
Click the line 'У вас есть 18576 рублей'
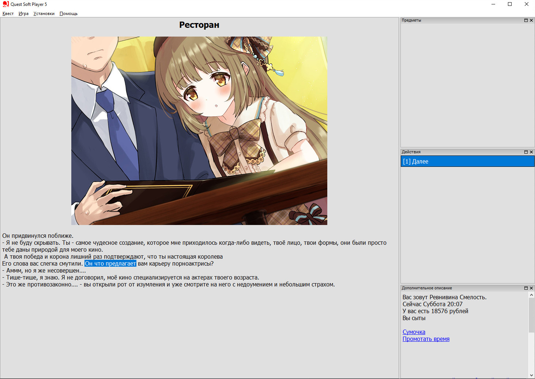click(436, 311)
